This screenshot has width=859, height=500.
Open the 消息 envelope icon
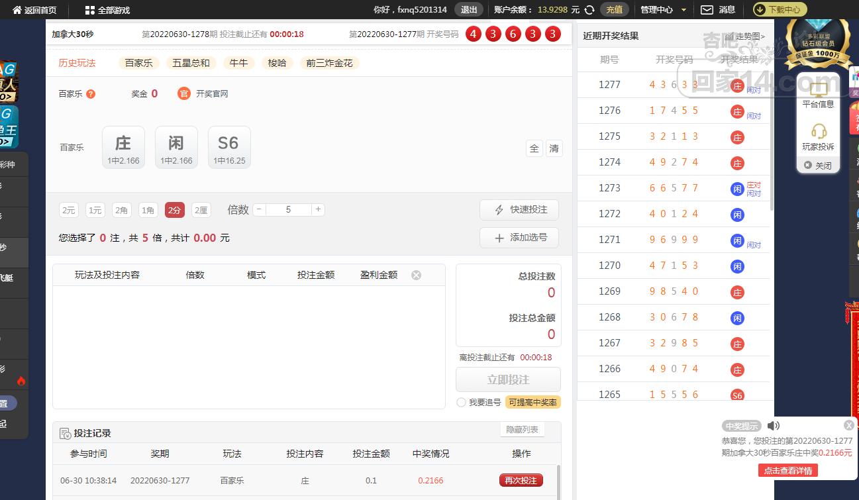point(707,10)
